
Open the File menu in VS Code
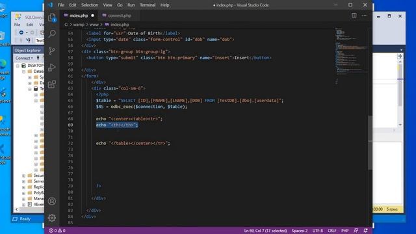pos(60,5)
